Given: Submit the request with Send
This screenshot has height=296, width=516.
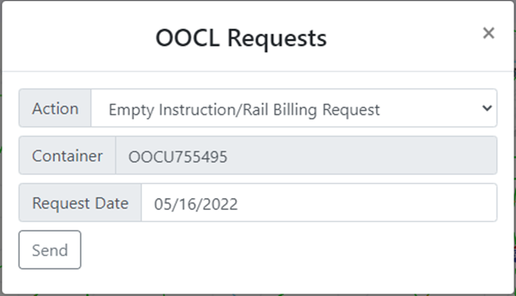Looking at the screenshot, I should click(x=50, y=250).
